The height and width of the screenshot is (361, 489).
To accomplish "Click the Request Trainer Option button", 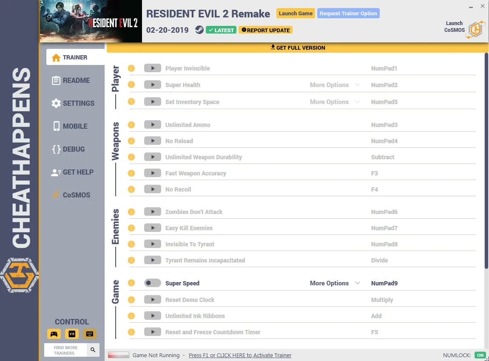I will click(348, 14).
